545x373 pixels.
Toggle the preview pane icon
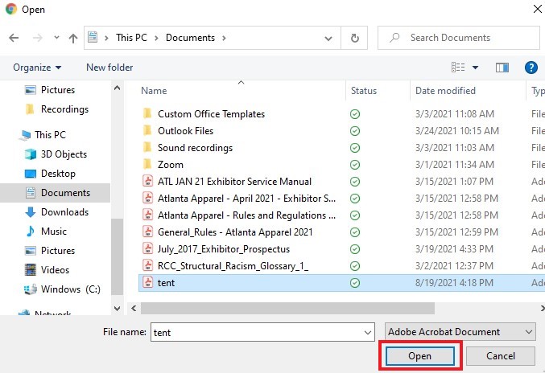[x=502, y=68]
